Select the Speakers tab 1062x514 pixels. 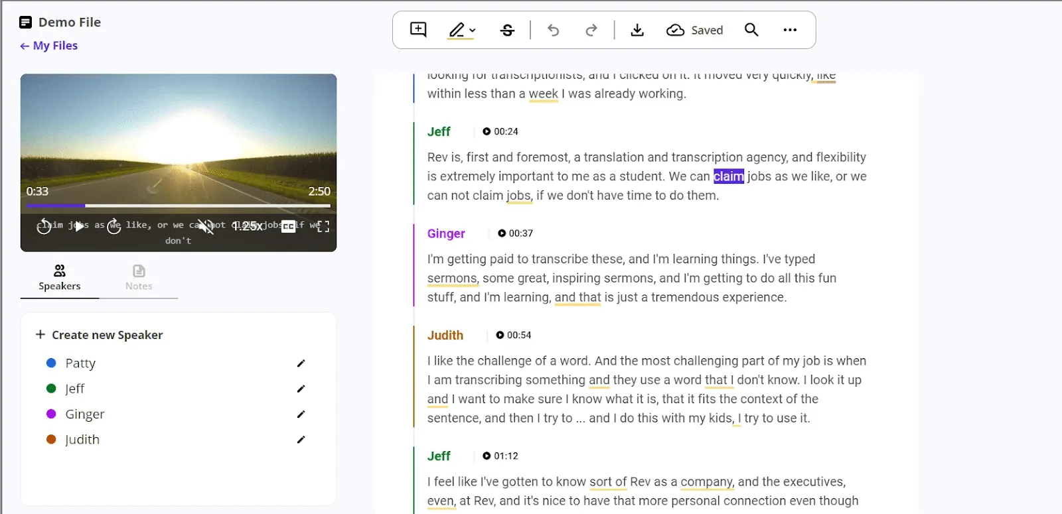(x=60, y=278)
